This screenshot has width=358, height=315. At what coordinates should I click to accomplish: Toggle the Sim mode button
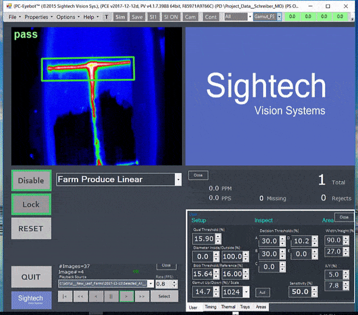point(121,17)
